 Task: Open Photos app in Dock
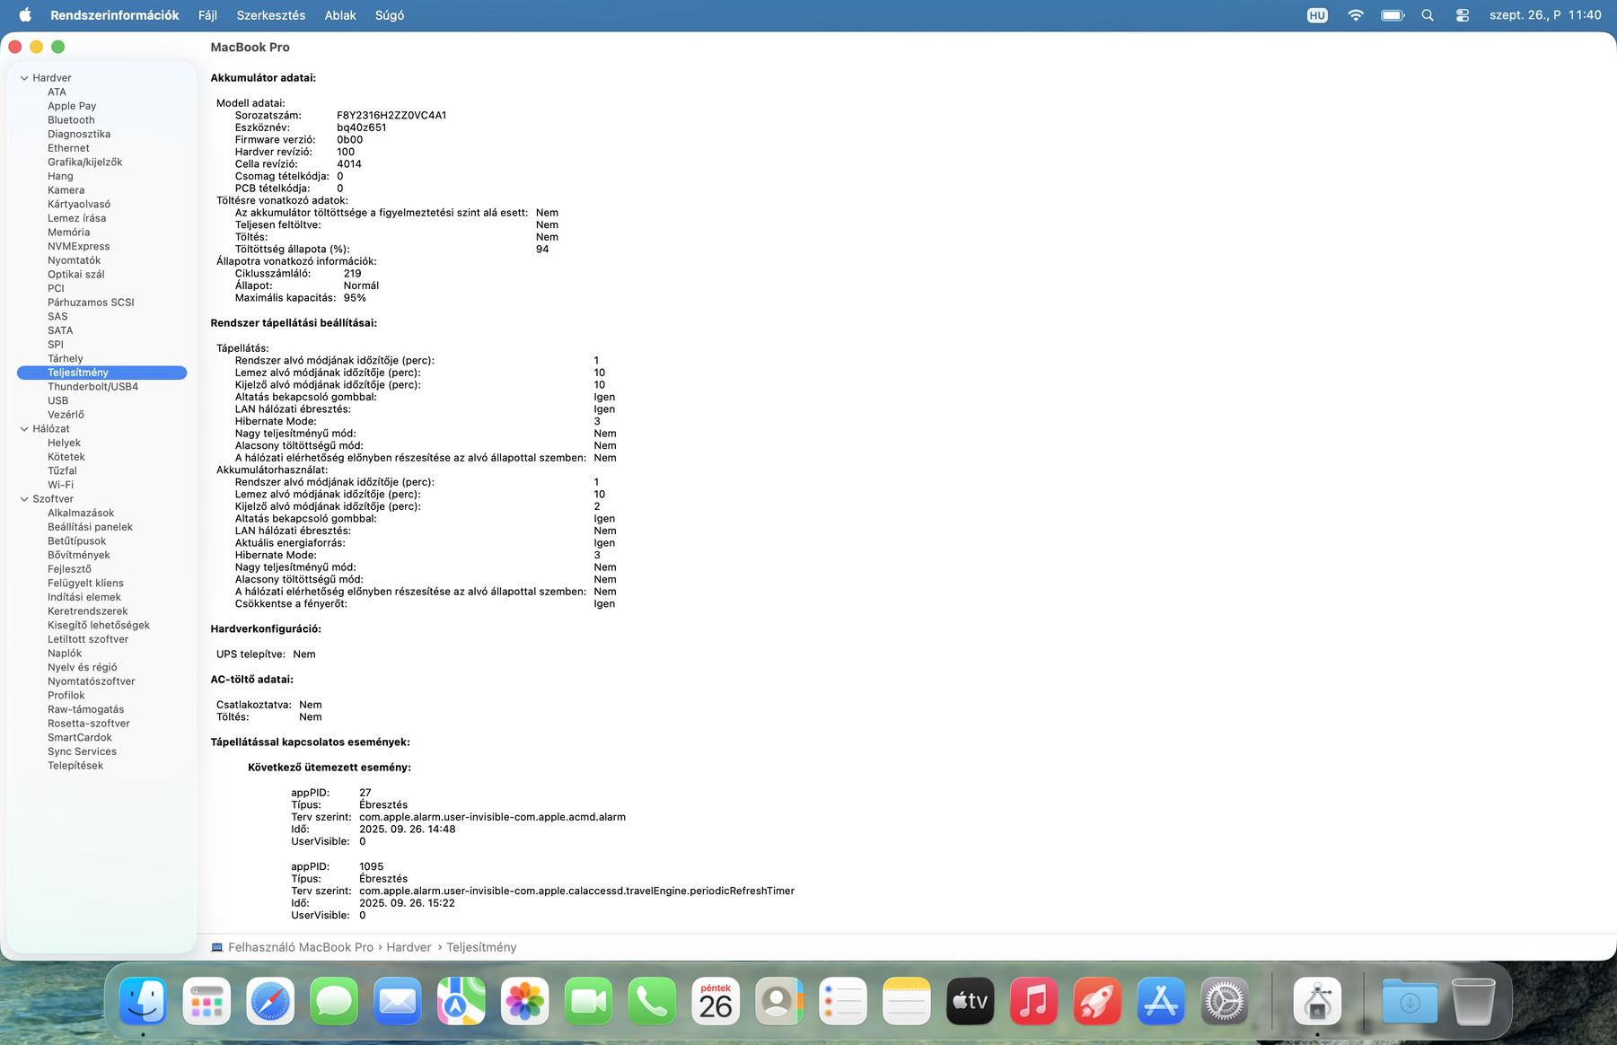(x=525, y=1001)
